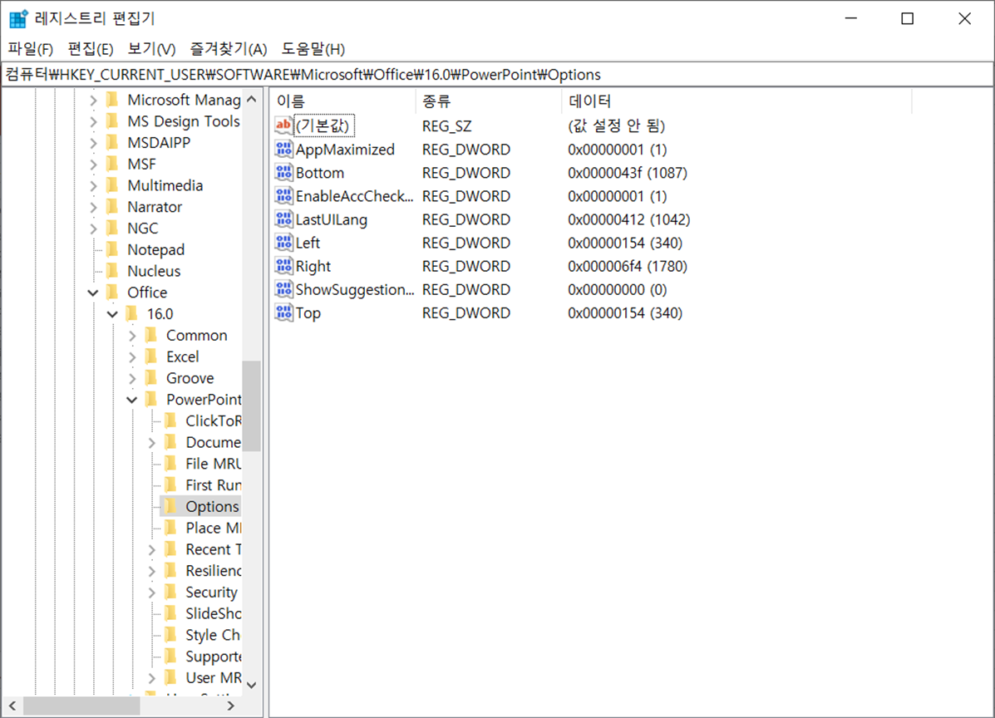Click the Narrator folder icon
The height and width of the screenshot is (718, 995).
pos(112,207)
